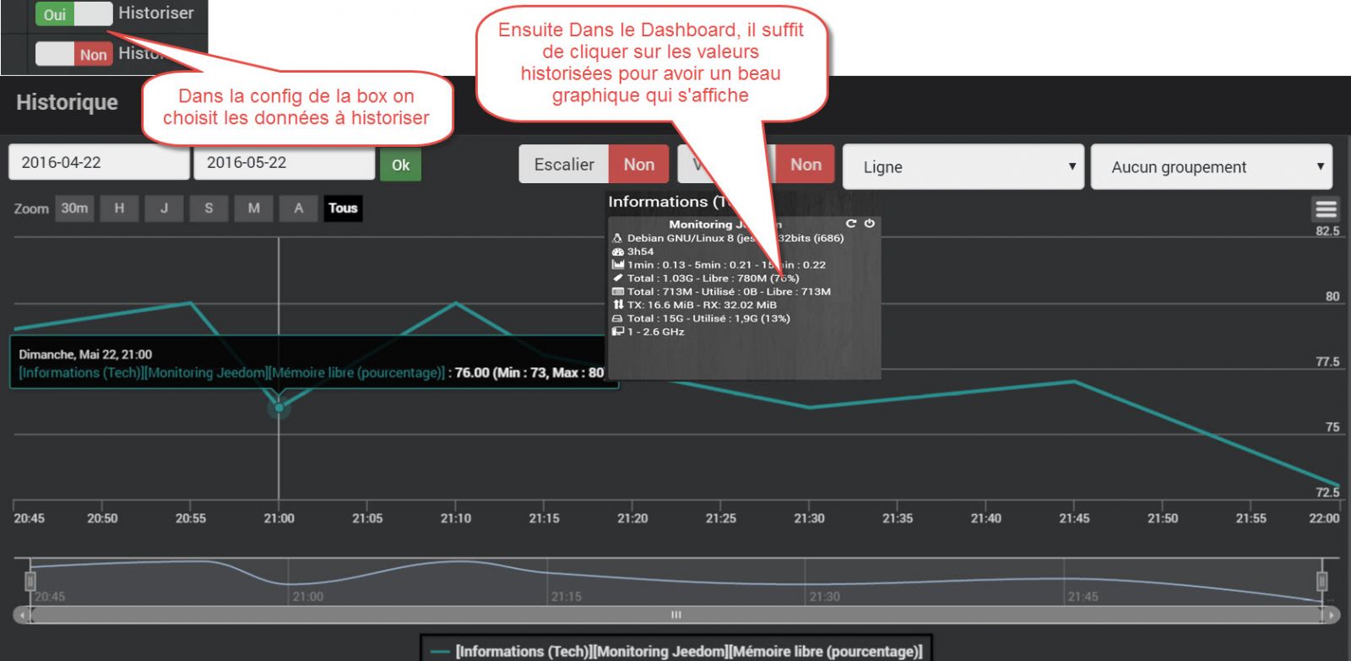Viewport: 1351px width, 661px height.
Task: Toggle the Mémoire libre series in legend
Action: tap(676, 651)
